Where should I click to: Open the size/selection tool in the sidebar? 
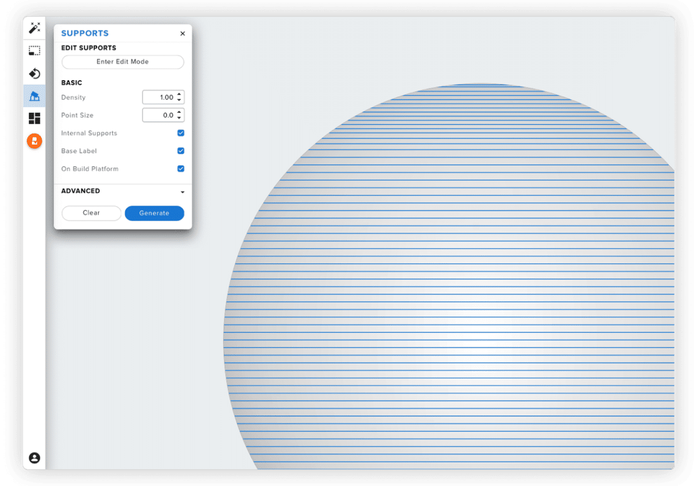tap(34, 51)
